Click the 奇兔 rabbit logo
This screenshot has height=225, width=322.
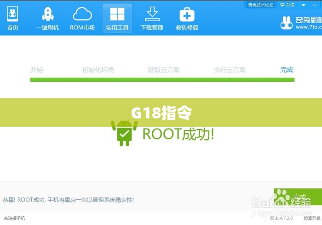pos(286,23)
